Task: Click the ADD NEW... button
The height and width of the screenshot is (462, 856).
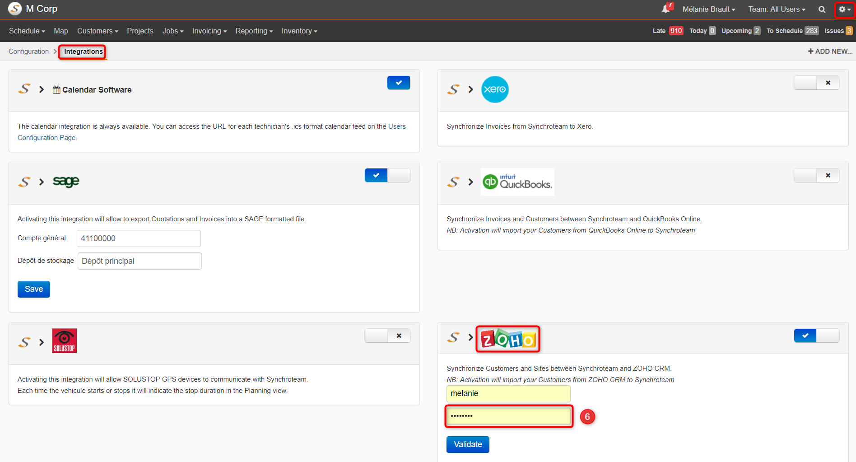Action: tap(830, 51)
